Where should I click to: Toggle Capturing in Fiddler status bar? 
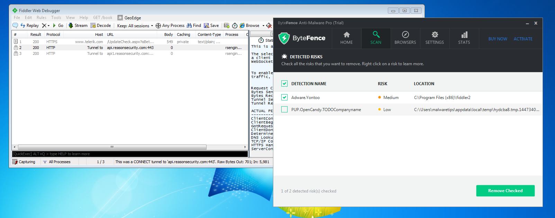pos(24,162)
